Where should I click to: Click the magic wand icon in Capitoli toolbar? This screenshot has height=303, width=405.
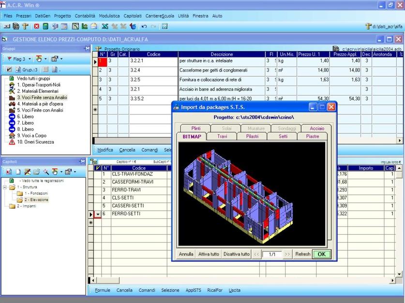(x=45, y=172)
